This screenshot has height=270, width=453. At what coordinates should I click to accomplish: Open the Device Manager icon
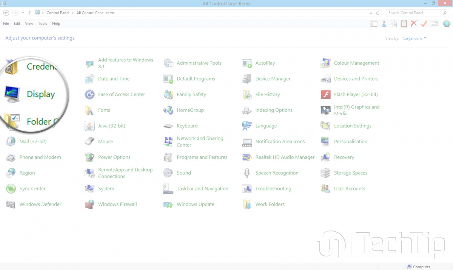(x=247, y=79)
